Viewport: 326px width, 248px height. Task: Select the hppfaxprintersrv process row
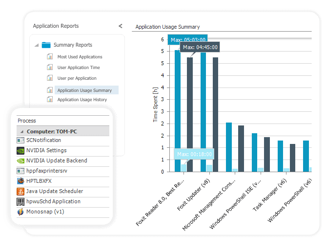47,171
